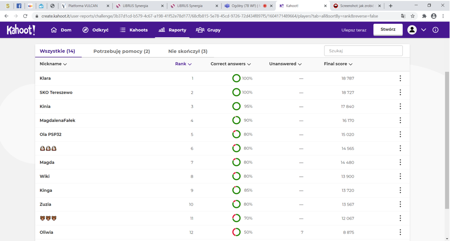Click the Ulepsz teraz upgrade link

(x=354, y=30)
